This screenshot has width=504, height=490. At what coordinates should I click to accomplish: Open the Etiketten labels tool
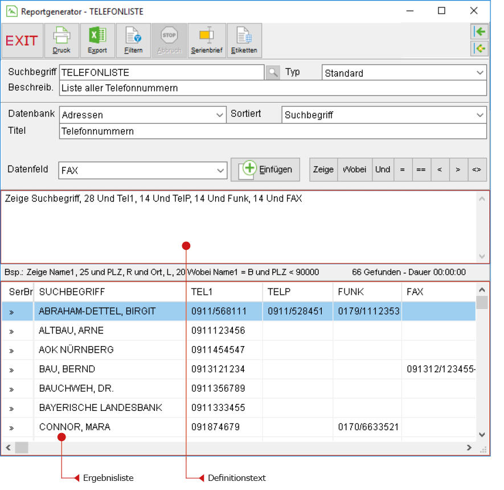click(x=244, y=40)
